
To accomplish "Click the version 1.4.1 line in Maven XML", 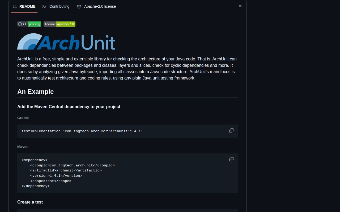I will tap(56, 176).
